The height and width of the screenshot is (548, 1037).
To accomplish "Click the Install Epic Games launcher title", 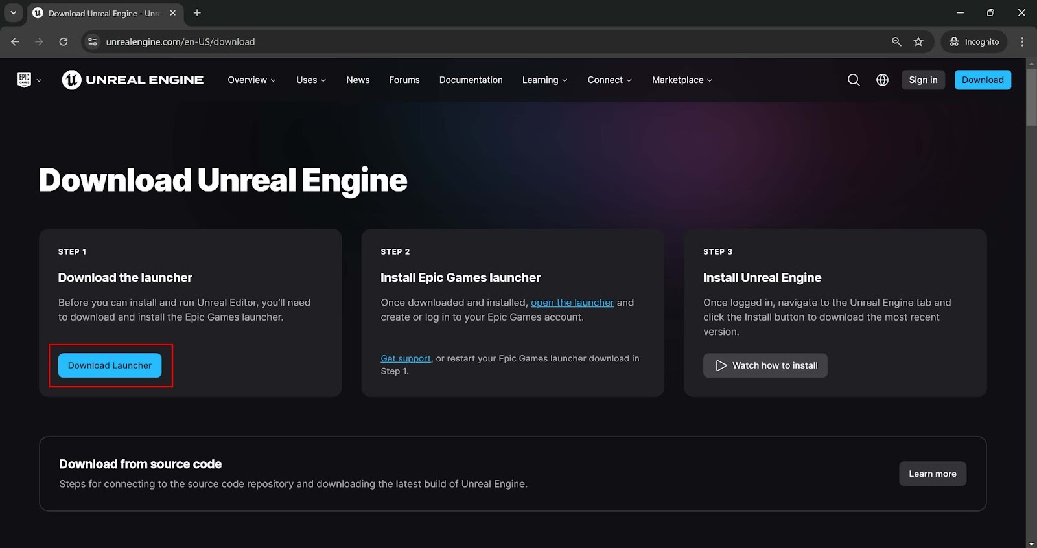I will (461, 278).
